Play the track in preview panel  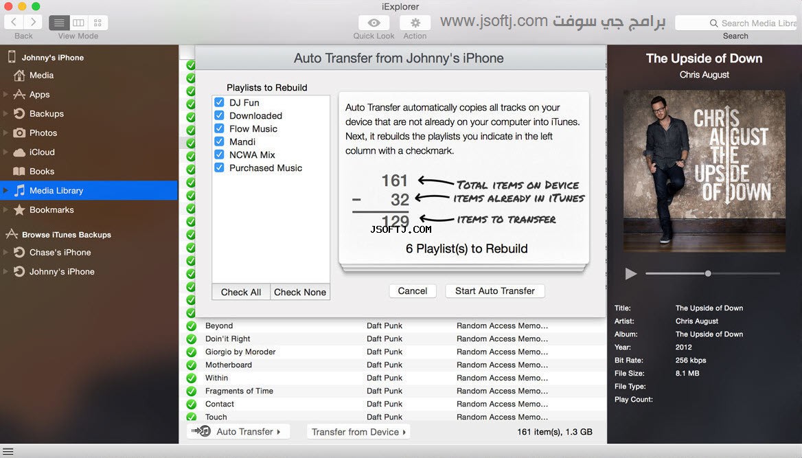[x=630, y=274]
